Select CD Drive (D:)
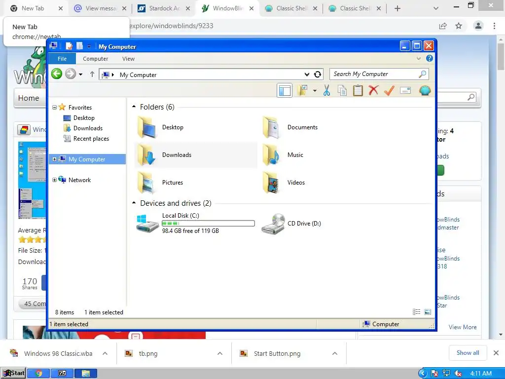 point(291,224)
